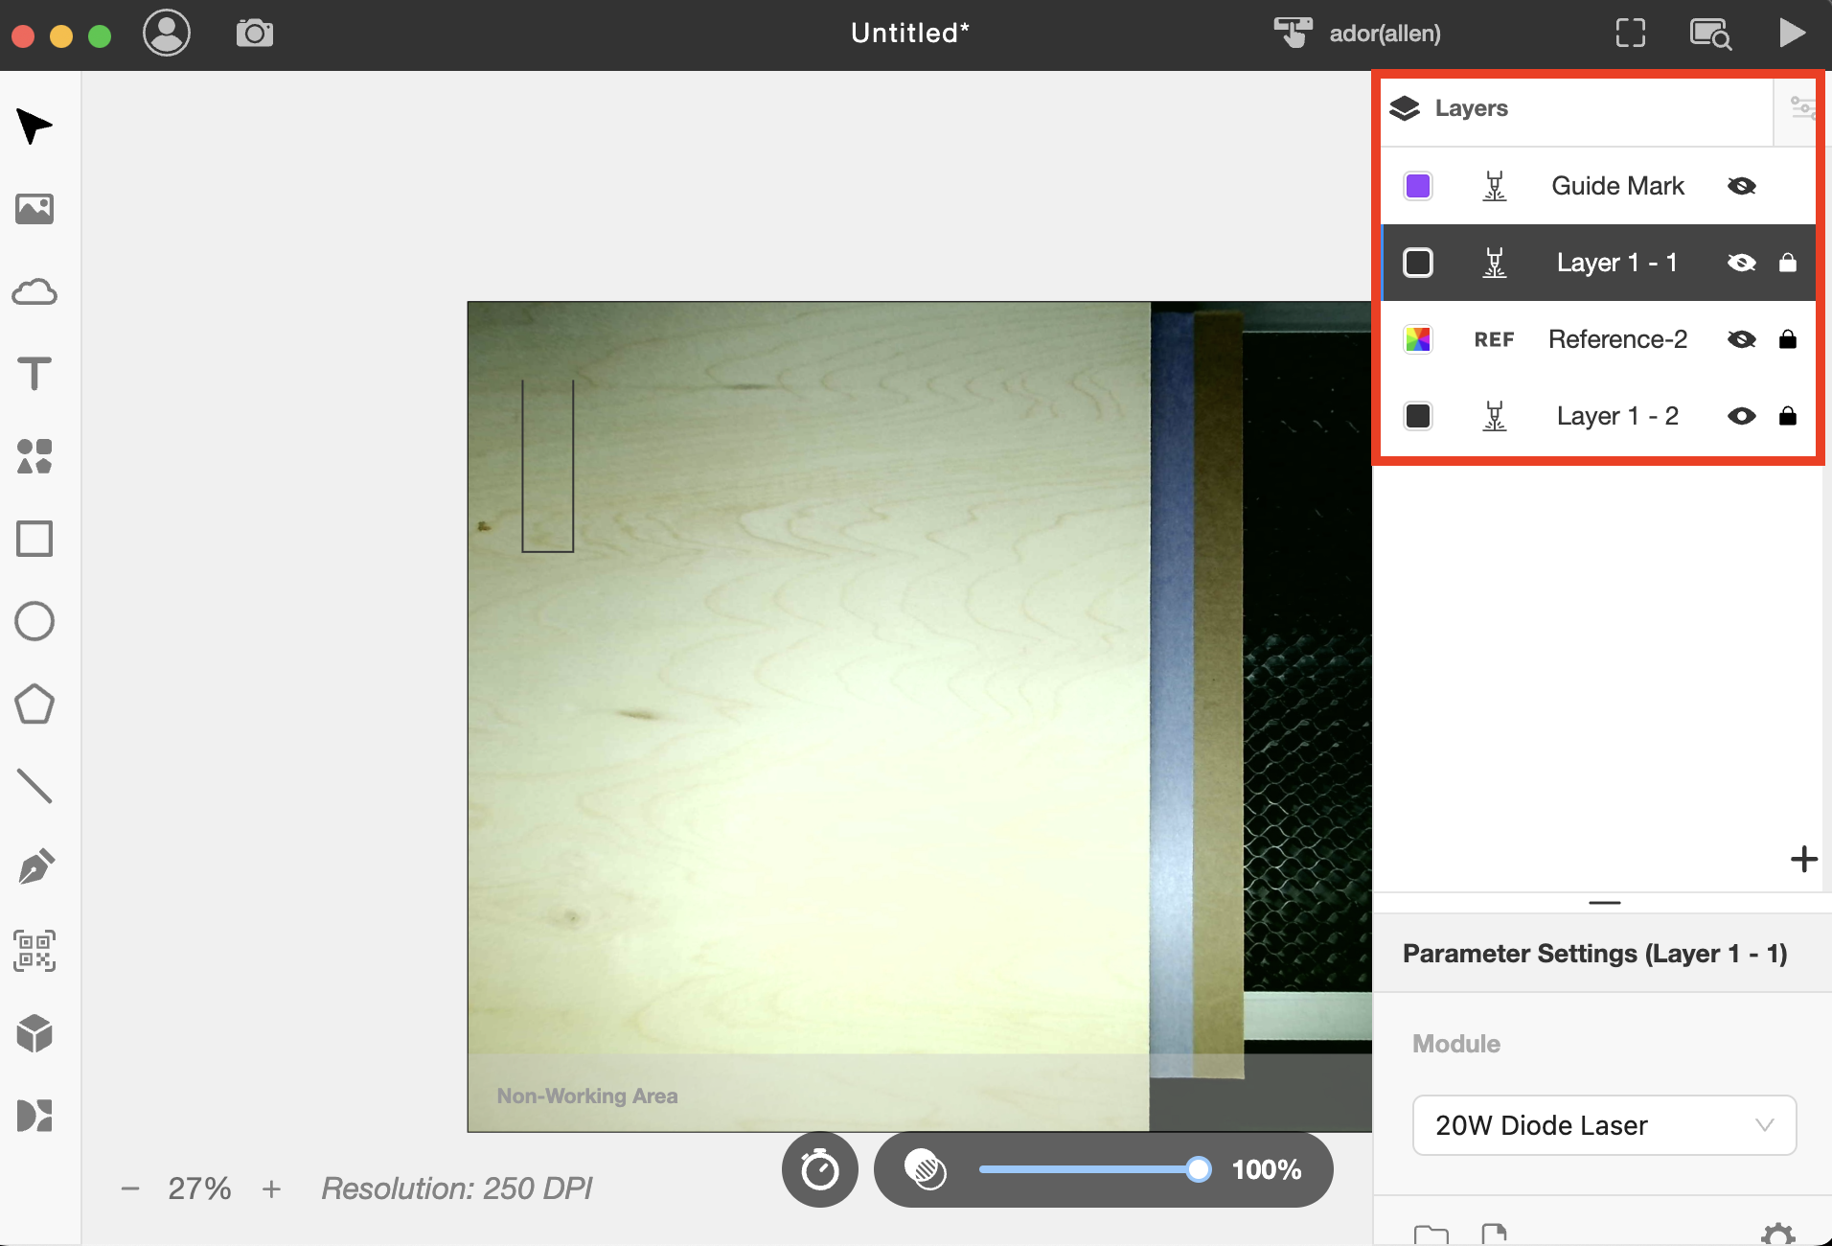Zoom in with the plus button

[x=272, y=1188]
